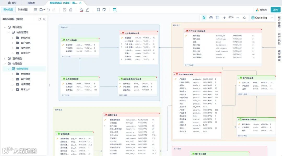
Task: Select 销售管理域 under 概念模型
Action: [x=22, y=32]
